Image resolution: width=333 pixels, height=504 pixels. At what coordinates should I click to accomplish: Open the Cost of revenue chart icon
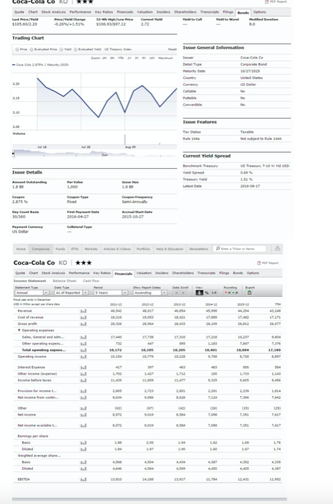(84, 317)
